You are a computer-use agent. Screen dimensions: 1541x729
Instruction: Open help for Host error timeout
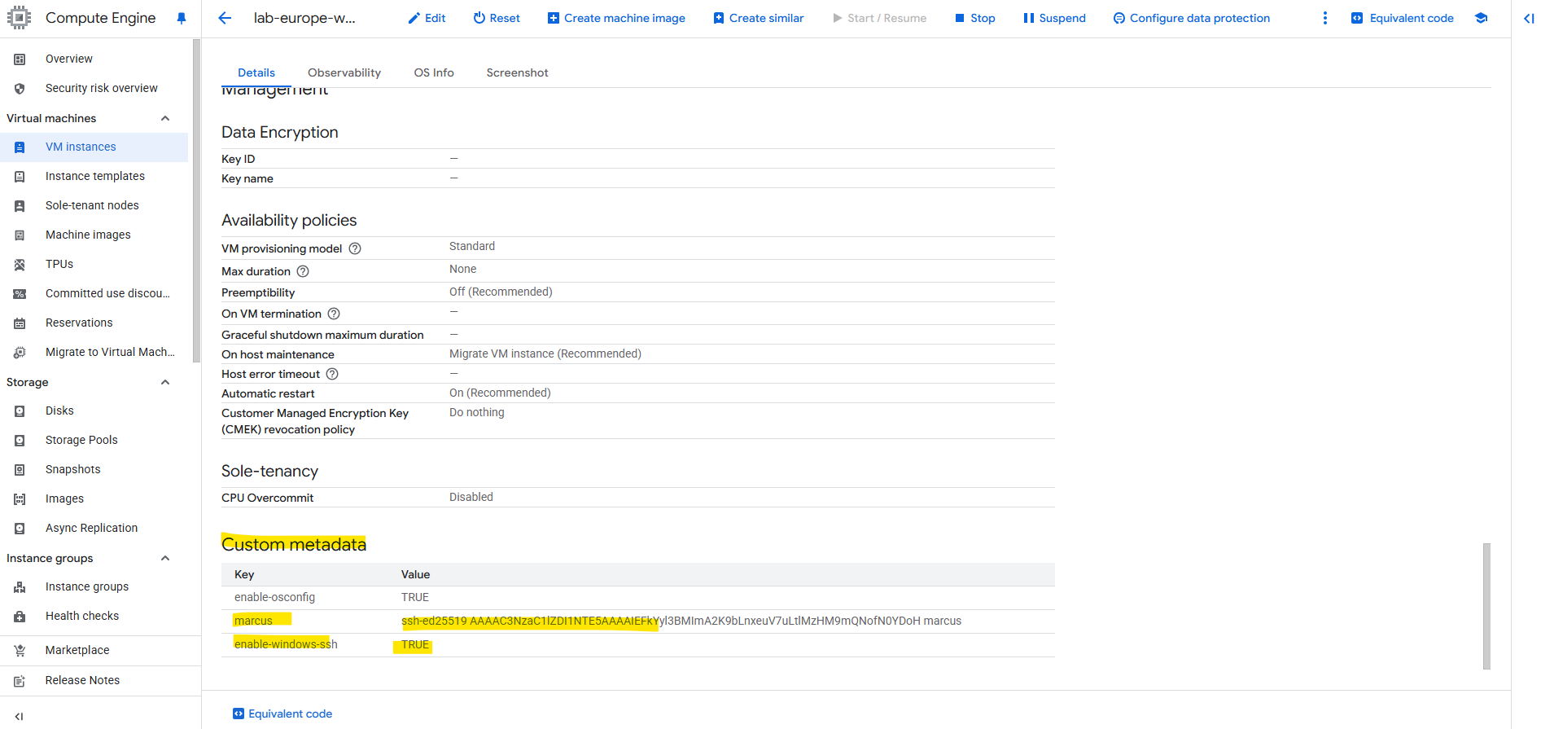coord(332,374)
